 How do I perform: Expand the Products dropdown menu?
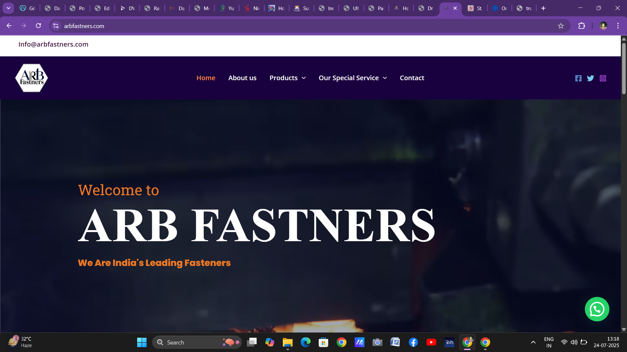tap(287, 78)
